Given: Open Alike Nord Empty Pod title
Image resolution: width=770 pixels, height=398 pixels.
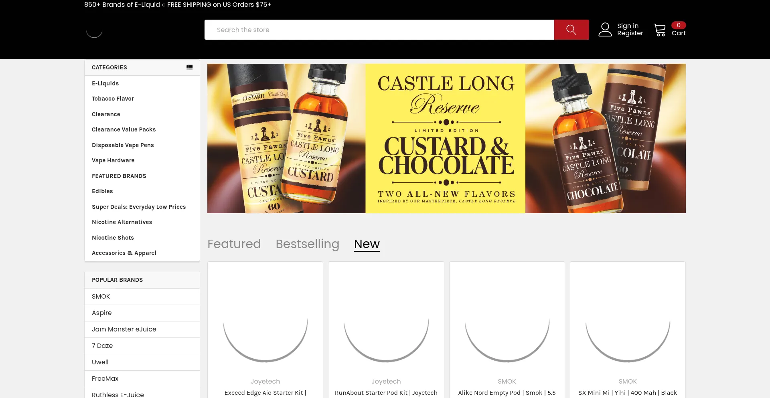Looking at the screenshot, I should click(507, 393).
